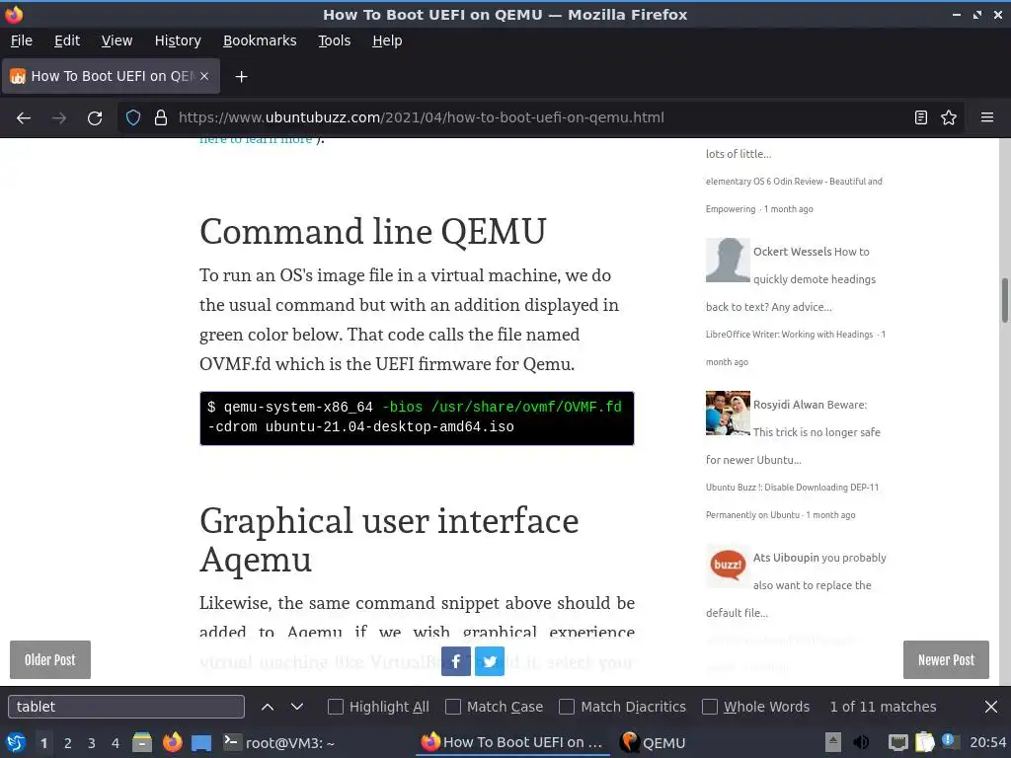Click the padlock site information icon
The image size is (1011, 758).
tap(161, 117)
